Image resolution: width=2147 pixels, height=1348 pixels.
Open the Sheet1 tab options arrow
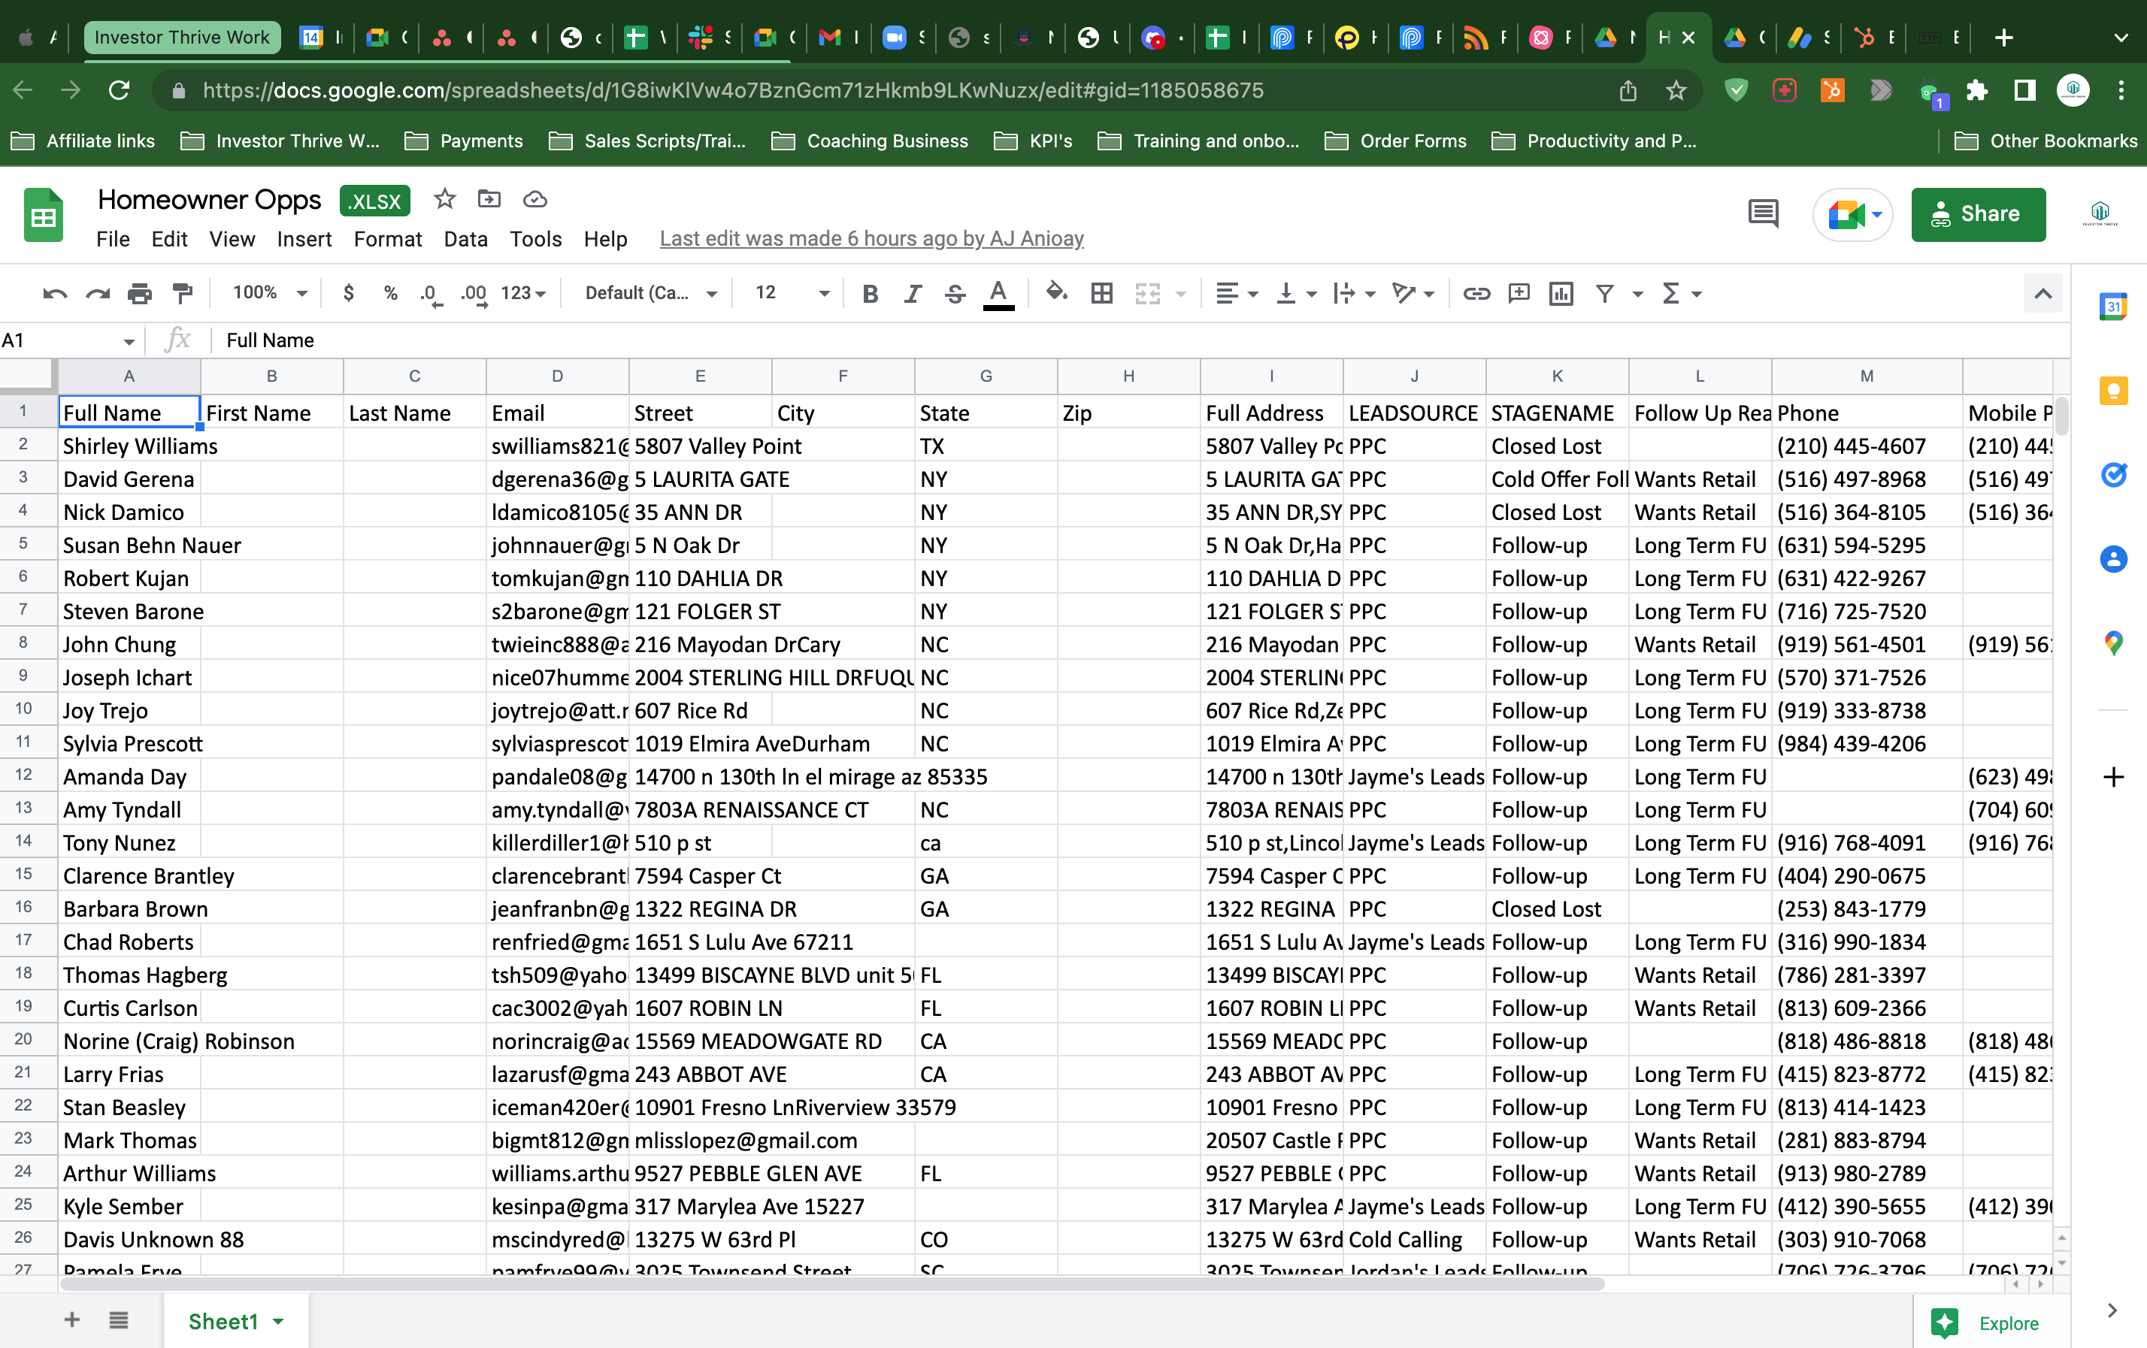279,1321
